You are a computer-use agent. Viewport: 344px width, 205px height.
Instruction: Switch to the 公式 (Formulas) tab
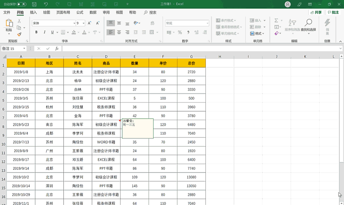[x=80, y=12]
